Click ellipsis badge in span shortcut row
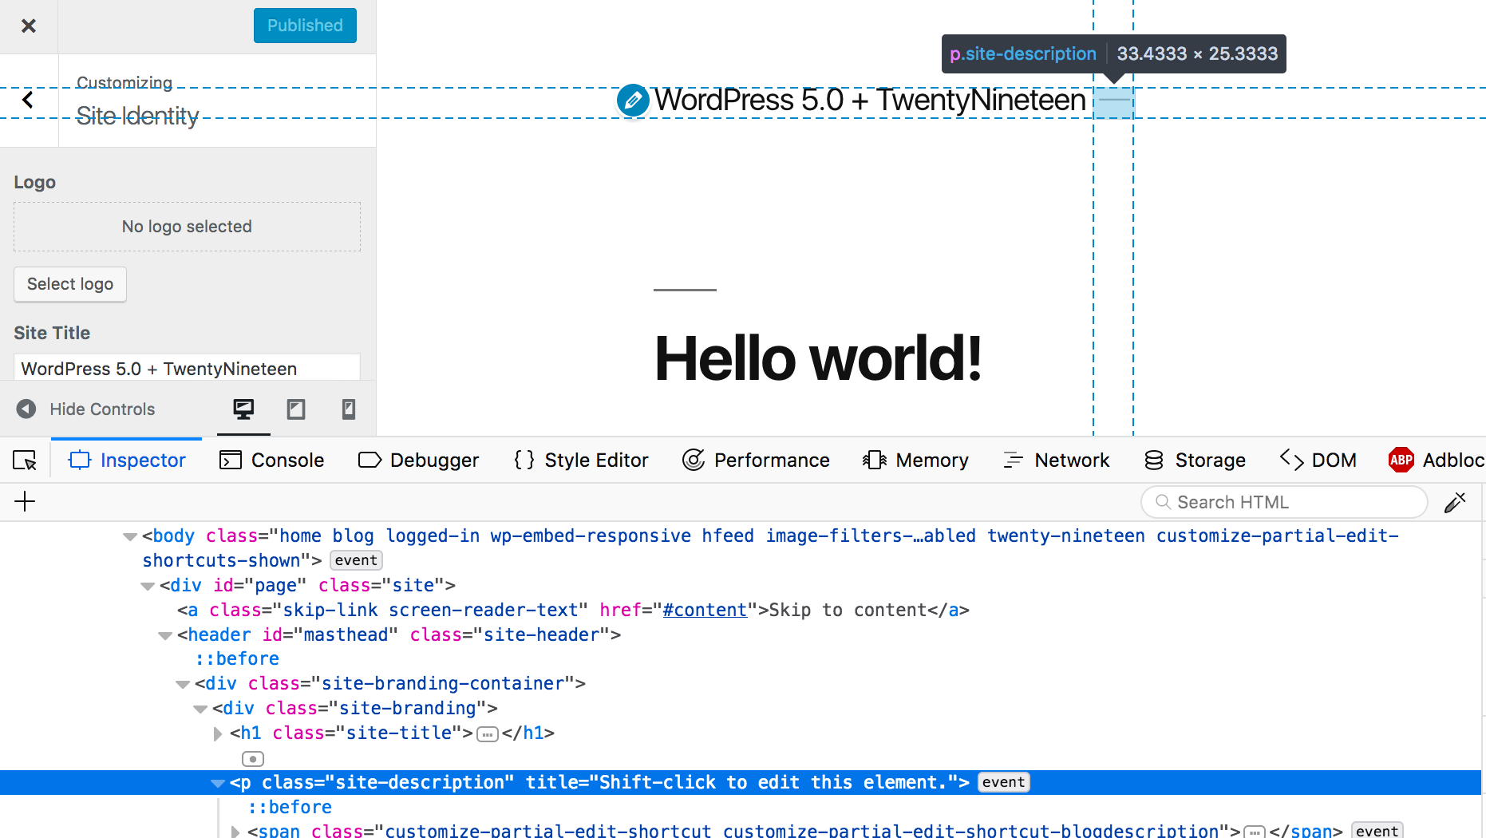 pos(1255,832)
